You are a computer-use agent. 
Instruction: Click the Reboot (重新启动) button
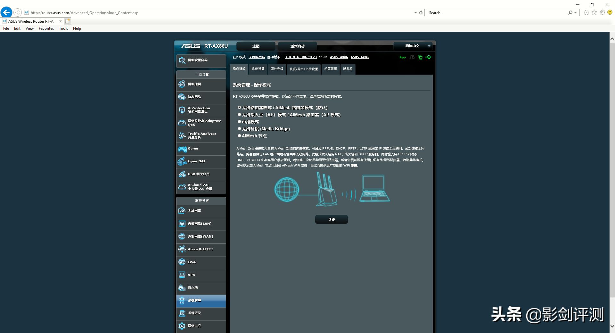(x=298, y=46)
